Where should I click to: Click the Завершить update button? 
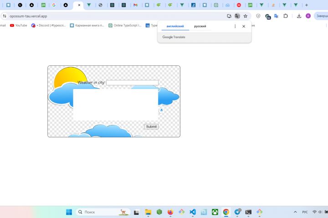(x=321, y=16)
